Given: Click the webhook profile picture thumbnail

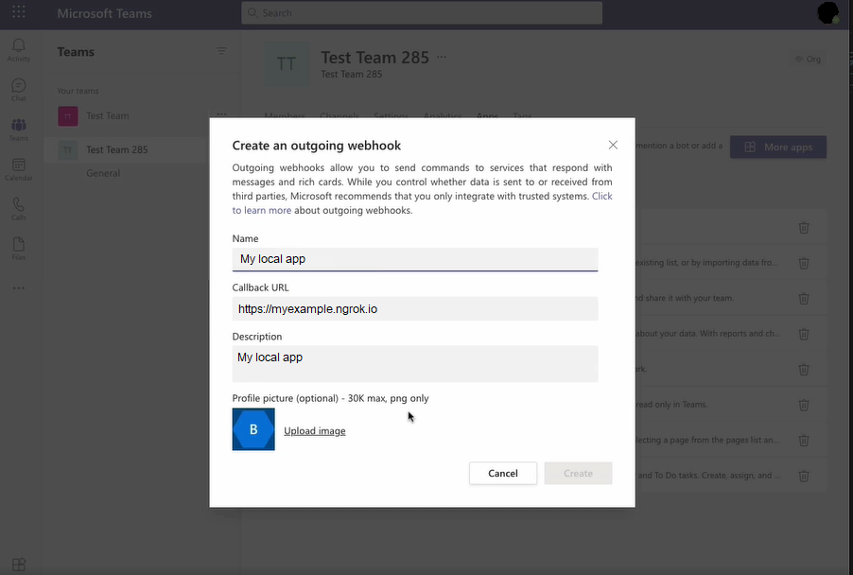Looking at the screenshot, I should tap(253, 429).
